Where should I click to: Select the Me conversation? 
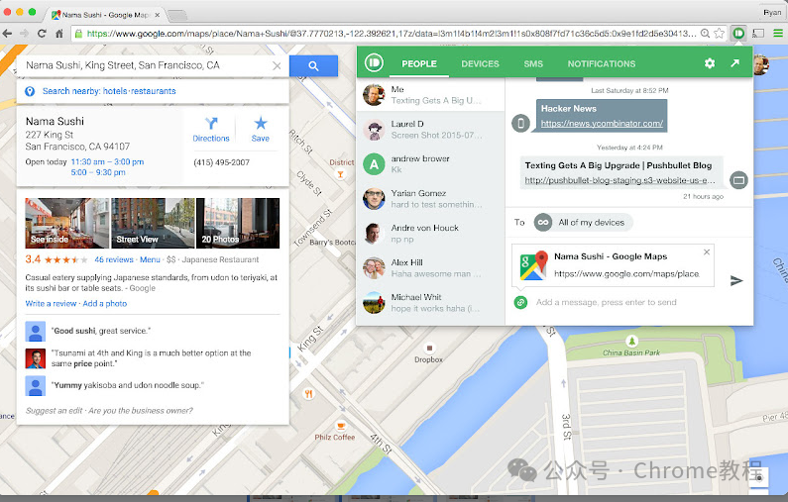tap(431, 95)
